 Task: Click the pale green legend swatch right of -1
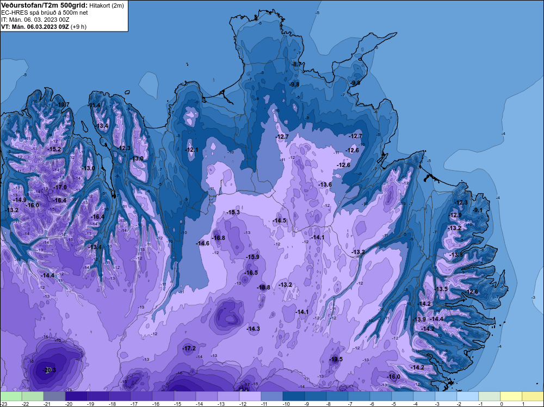489,396
